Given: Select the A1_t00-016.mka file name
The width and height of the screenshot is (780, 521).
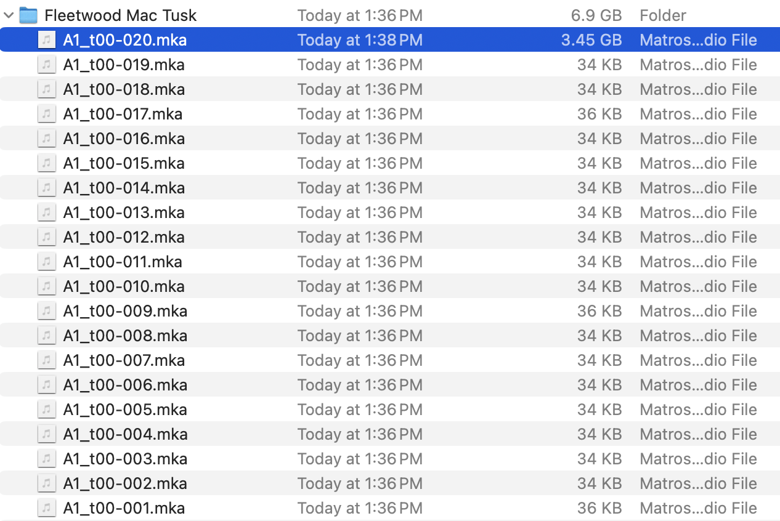Looking at the screenshot, I should pos(124,139).
